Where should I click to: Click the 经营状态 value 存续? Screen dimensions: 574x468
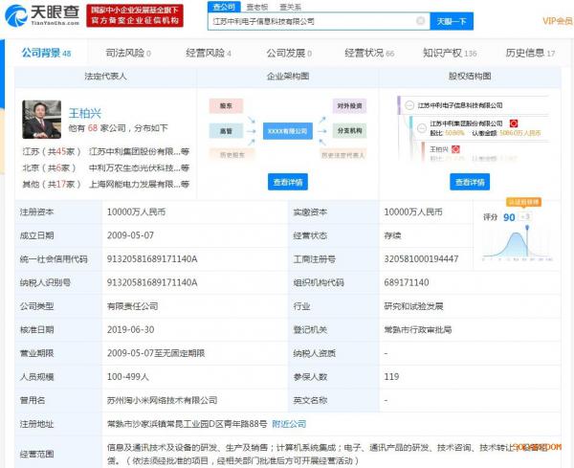(x=392, y=235)
